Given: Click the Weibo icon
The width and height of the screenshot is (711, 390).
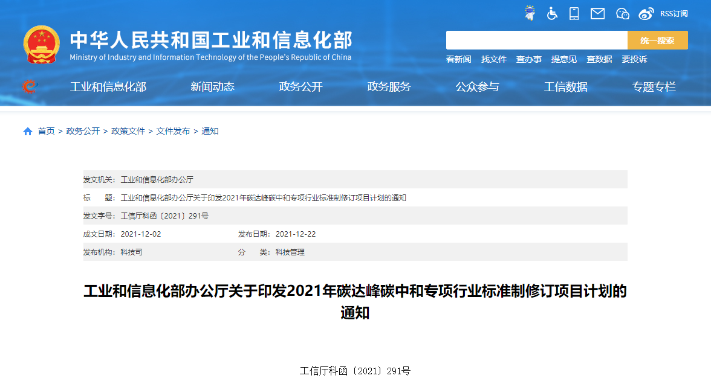Looking at the screenshot, I should click(x=646, y=13).
